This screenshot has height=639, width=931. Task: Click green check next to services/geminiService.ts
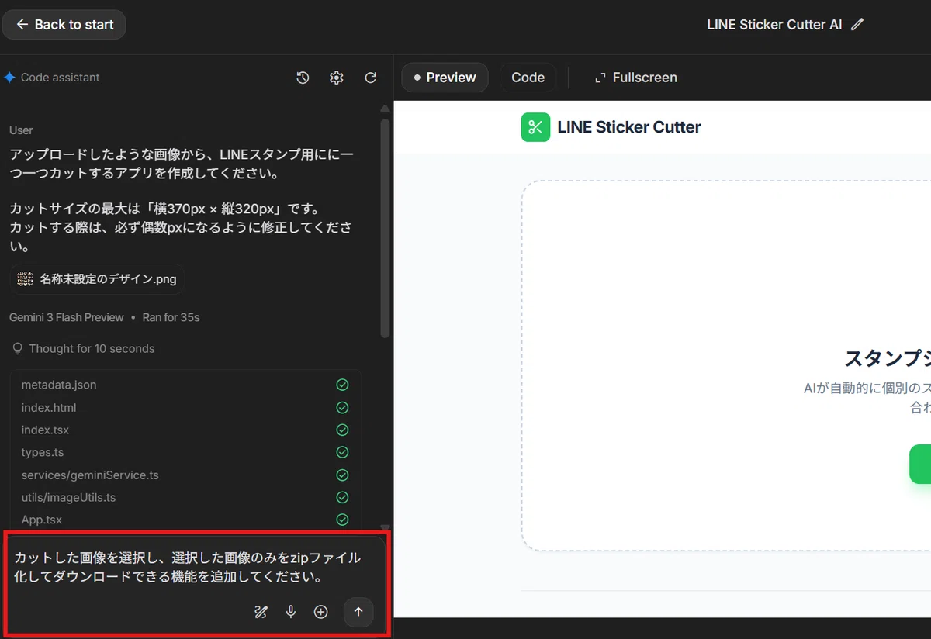[342, 475]
